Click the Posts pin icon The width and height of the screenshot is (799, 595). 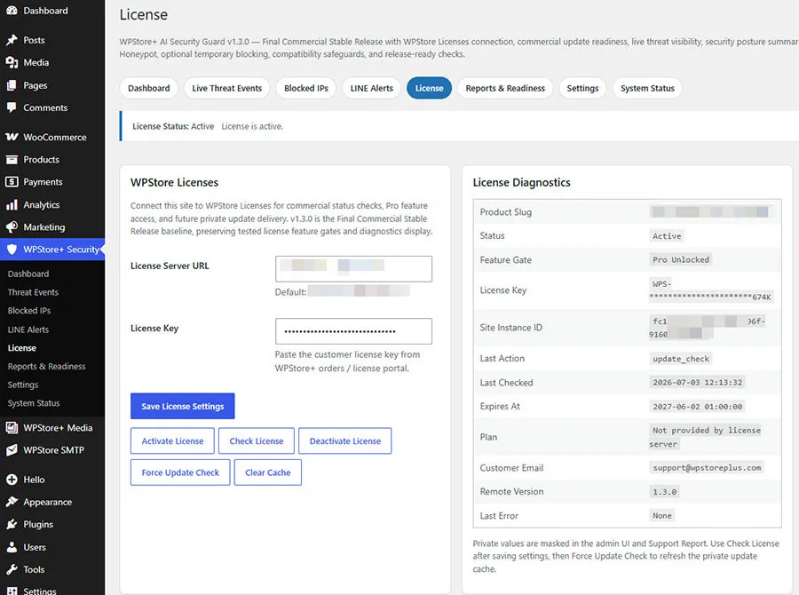click(x=12, y=40)
